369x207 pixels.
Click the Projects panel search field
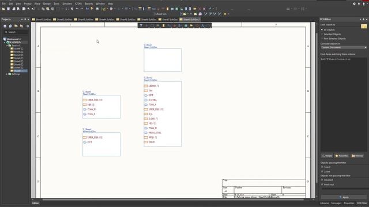(16, 32)
